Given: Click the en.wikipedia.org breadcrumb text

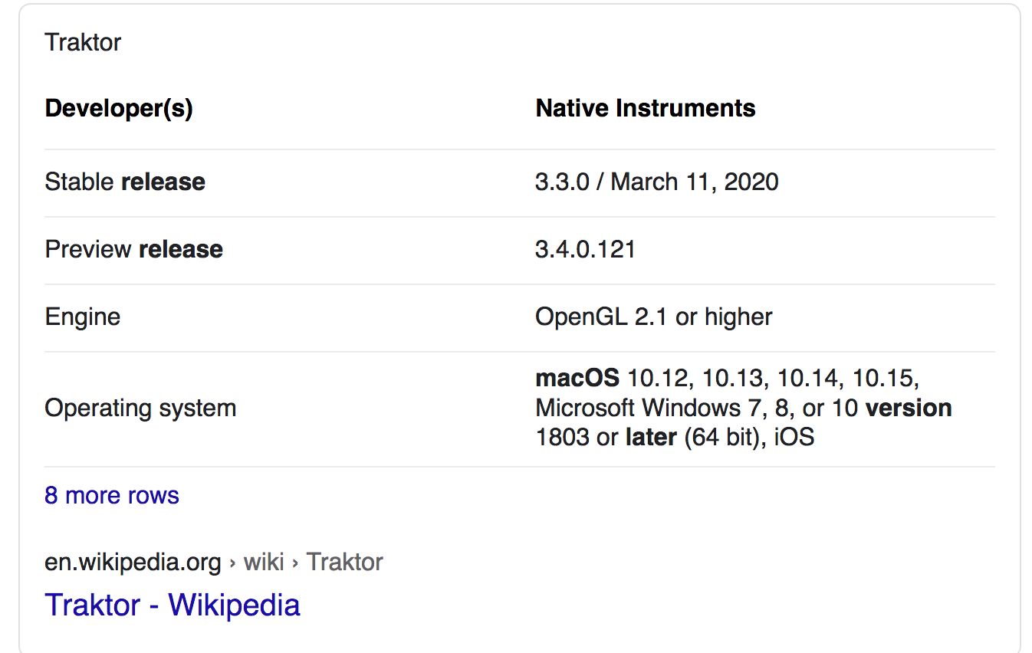Looking at the screenshot, I should pyautogui.click(x=133, y=562).
